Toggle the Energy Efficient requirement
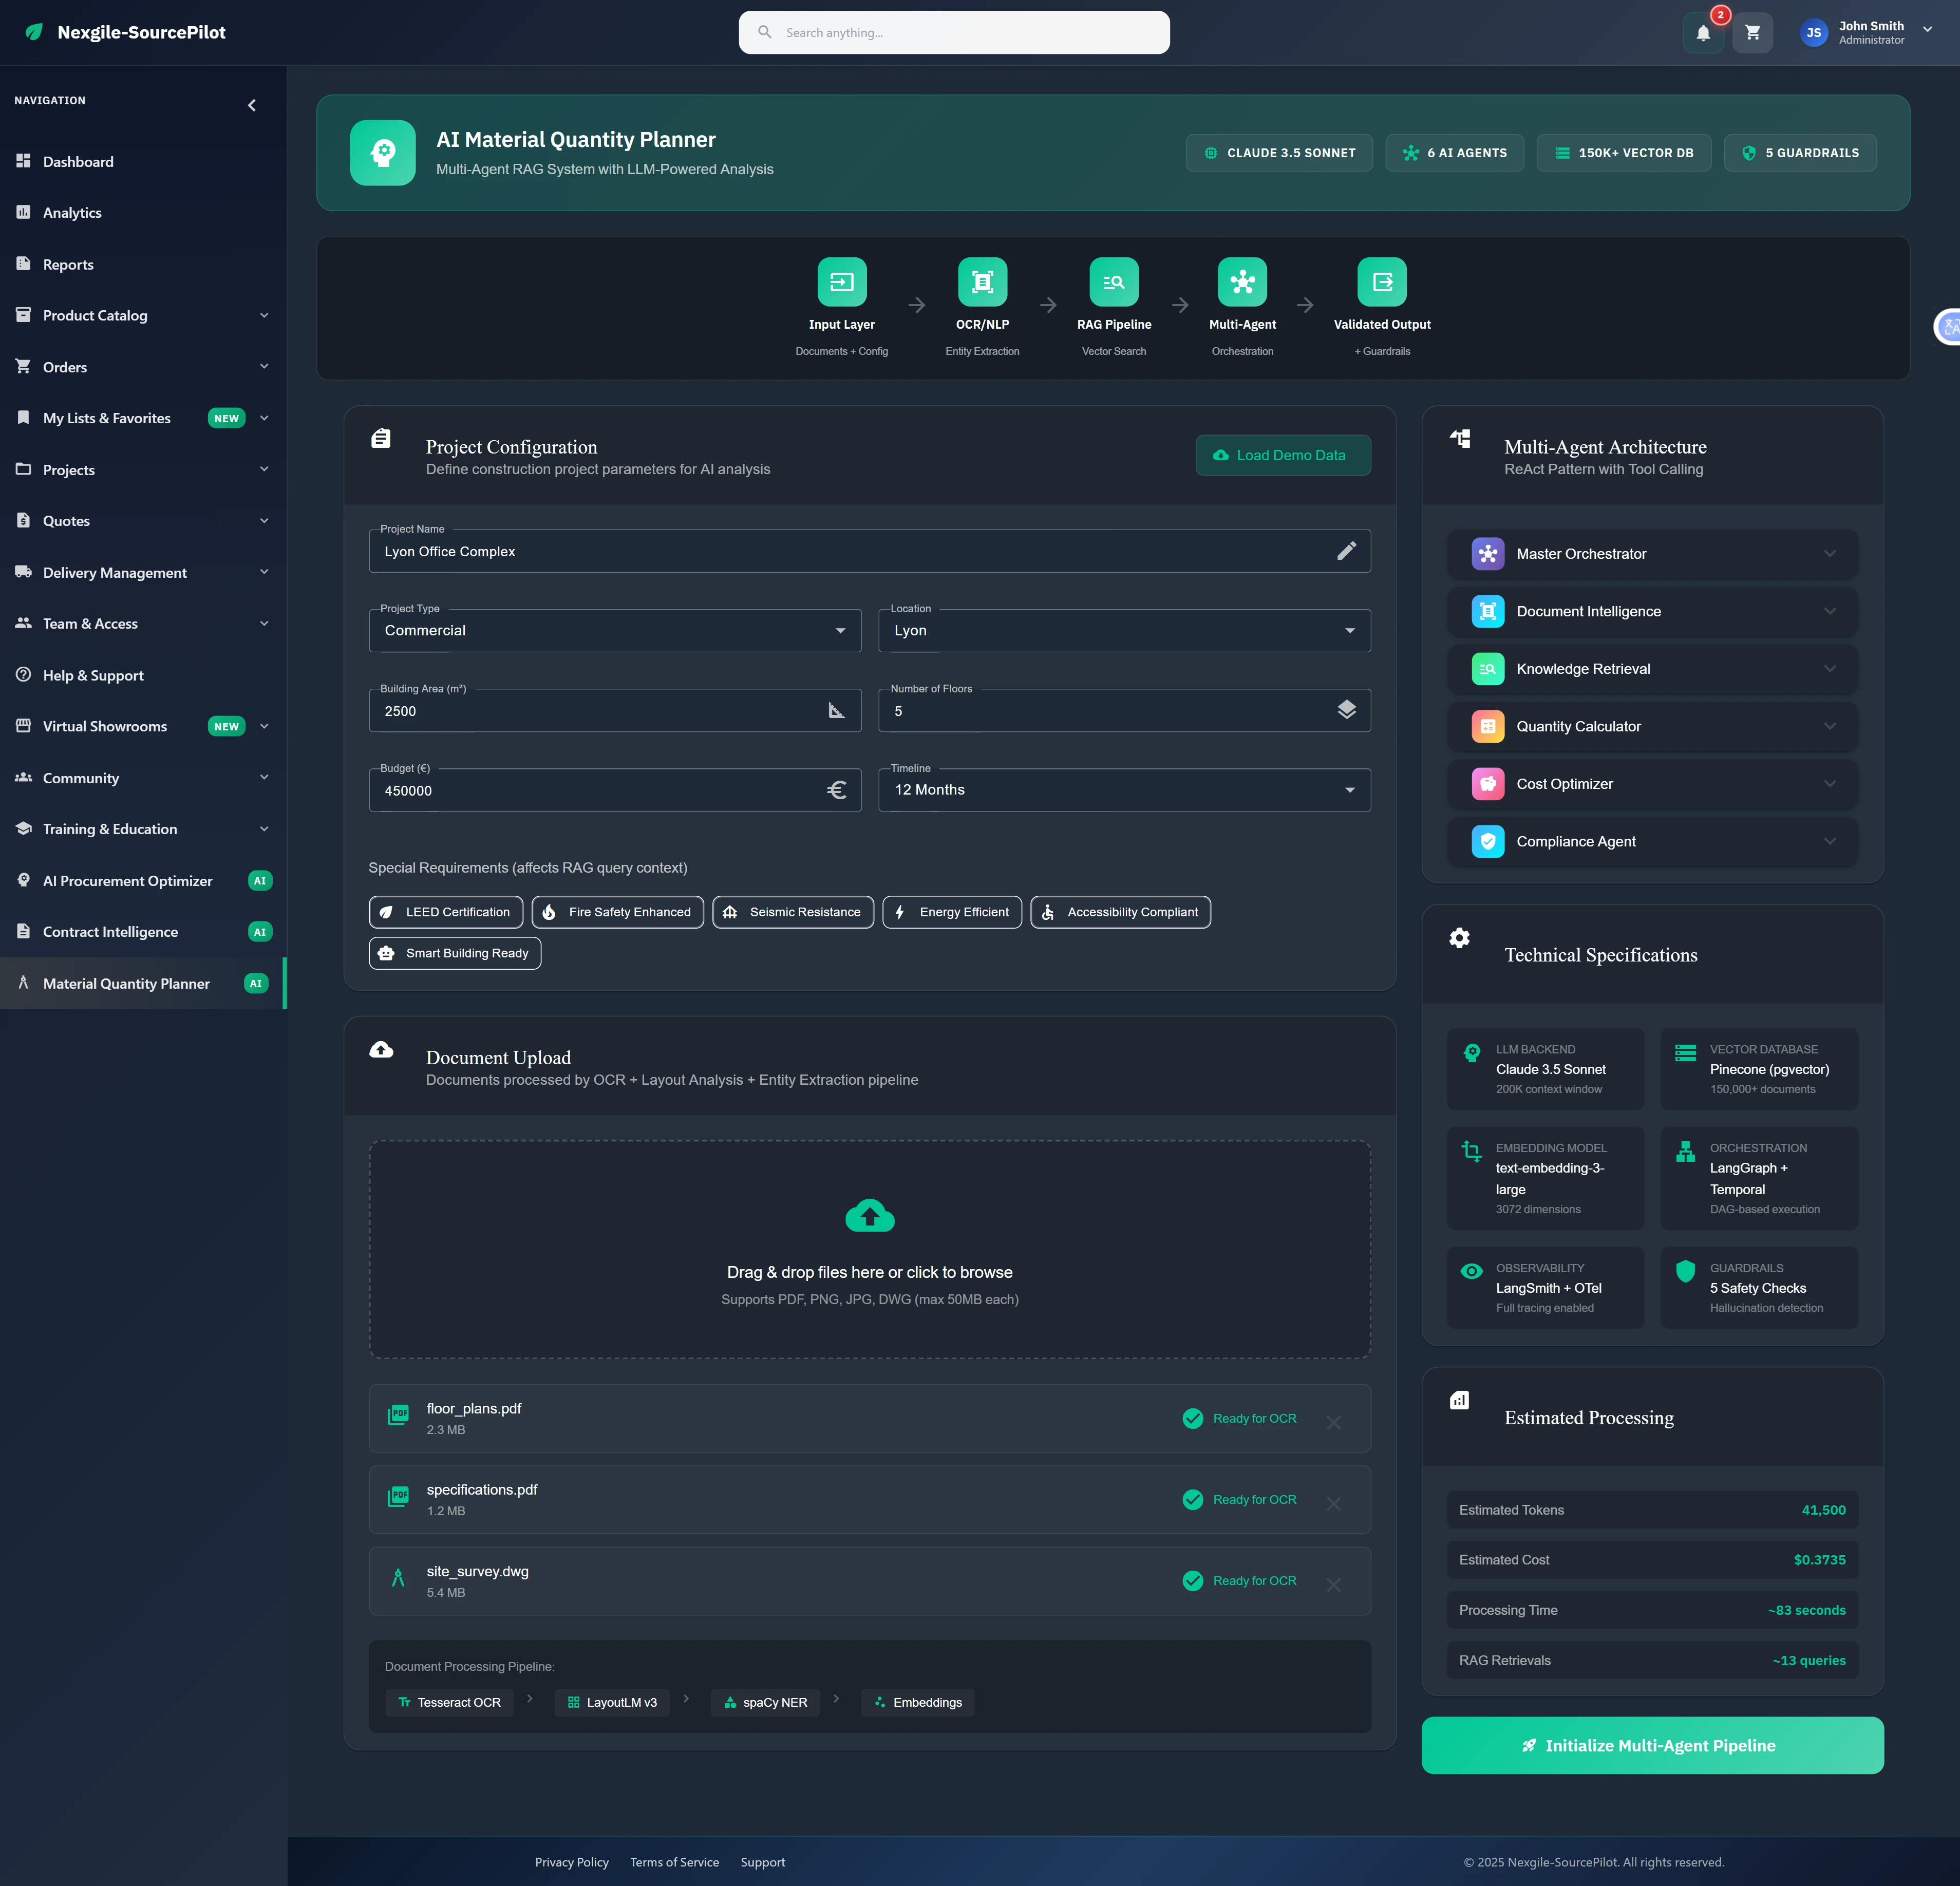The height and width of the screenshot is (1886, 1960). coord(951,911)
